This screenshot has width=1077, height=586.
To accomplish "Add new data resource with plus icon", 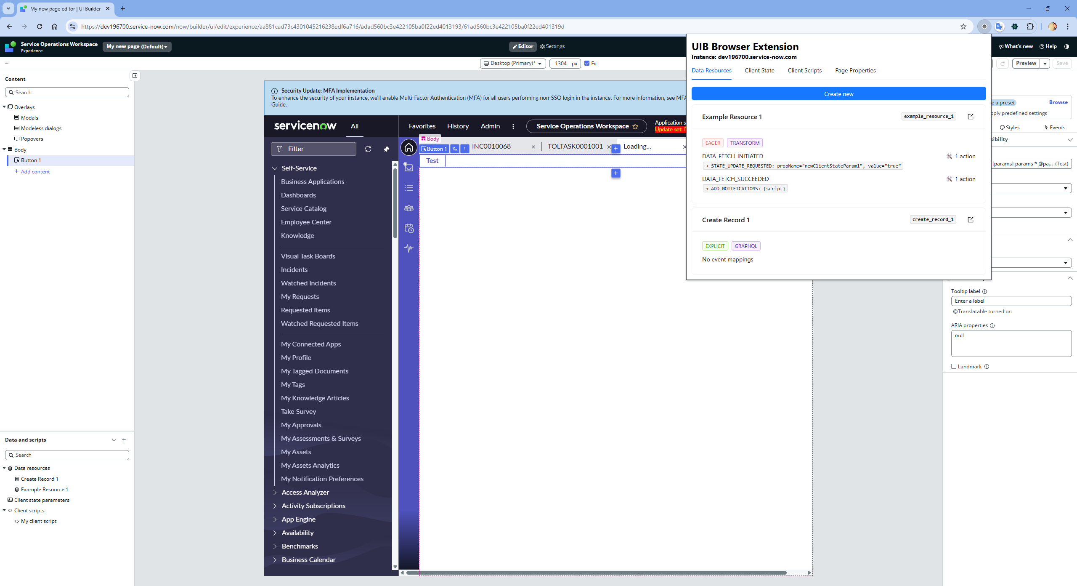I will pos(124,439).
